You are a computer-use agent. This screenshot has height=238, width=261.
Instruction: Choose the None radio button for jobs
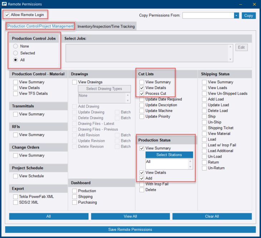[16, 46]
